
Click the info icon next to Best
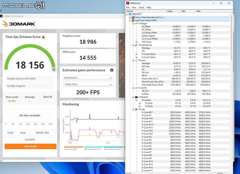tap(51, 97)
